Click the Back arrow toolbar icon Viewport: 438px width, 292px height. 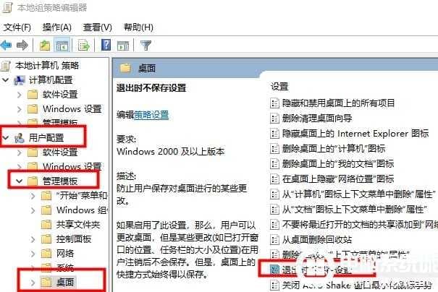(x=6, y=45)
